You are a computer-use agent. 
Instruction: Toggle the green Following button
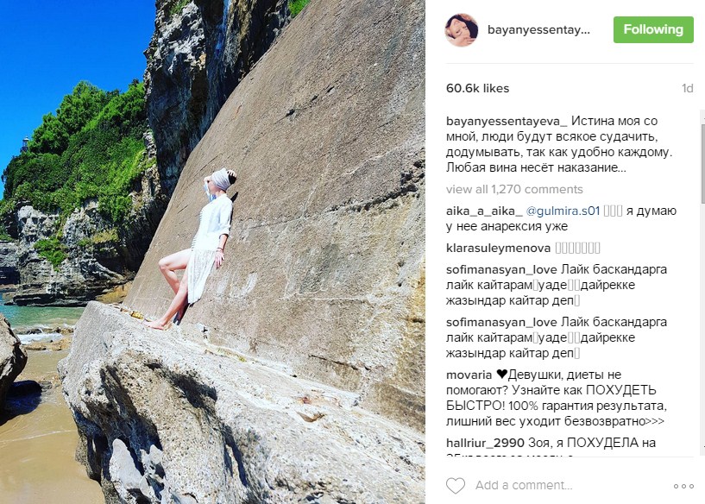[x=653, y=29]
